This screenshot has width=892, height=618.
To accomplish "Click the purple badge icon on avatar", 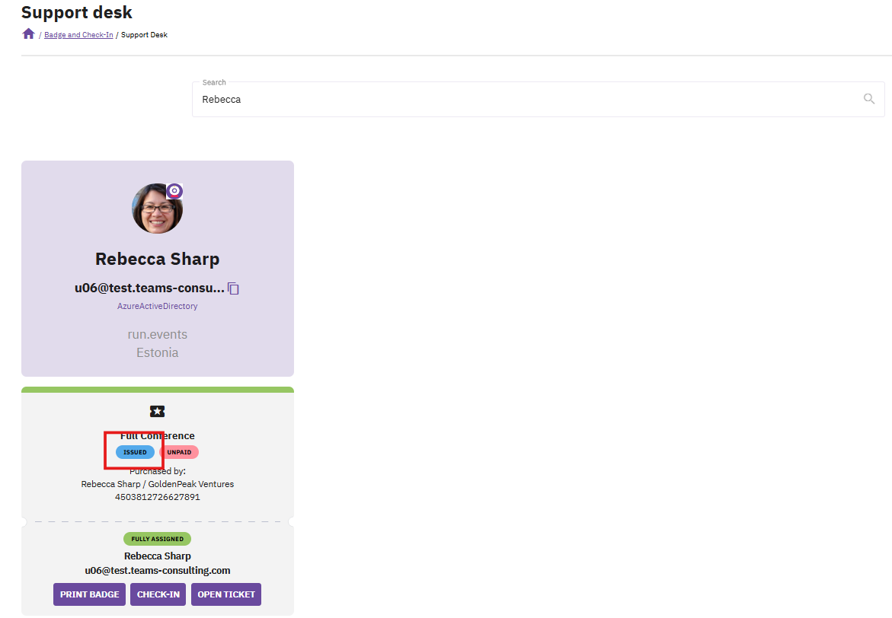I will tap(174, 191).
